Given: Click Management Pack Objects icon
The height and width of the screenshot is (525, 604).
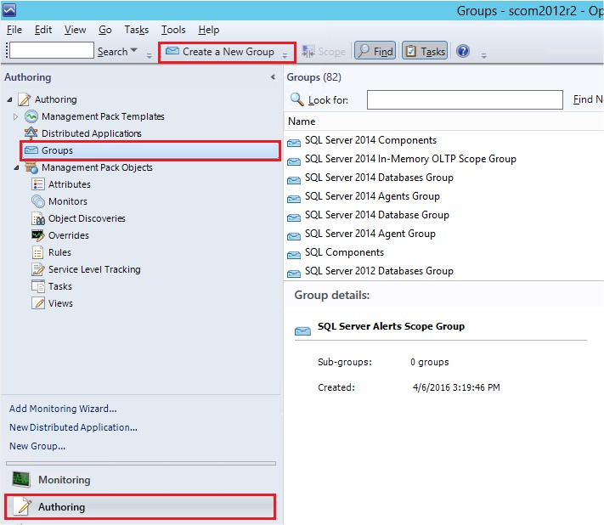Looking at the screenshot, I should pos(31,167).
